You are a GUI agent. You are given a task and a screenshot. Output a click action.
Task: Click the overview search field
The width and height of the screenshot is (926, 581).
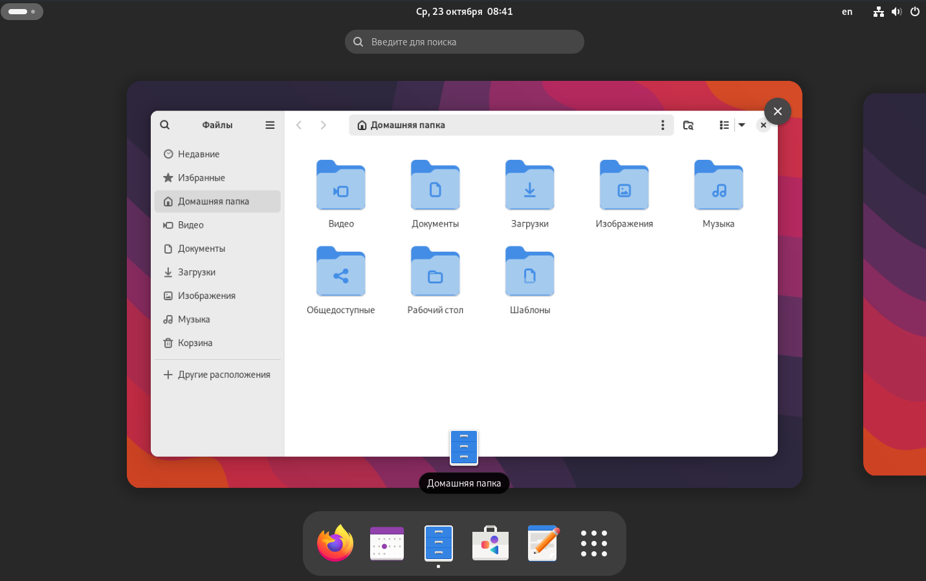(465, 42)
